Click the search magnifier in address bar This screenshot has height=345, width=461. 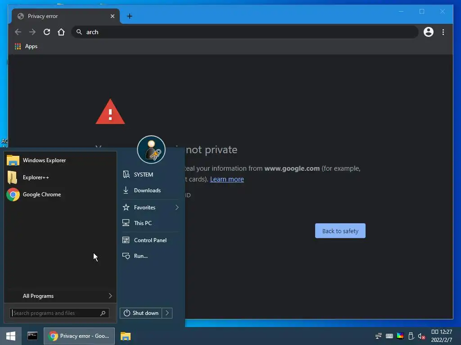click(x=79, y=32)
